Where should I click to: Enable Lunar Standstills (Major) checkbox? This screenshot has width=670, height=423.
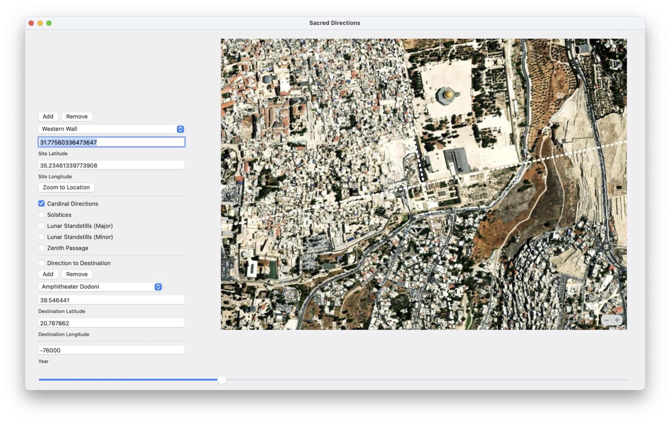(41, 226)
